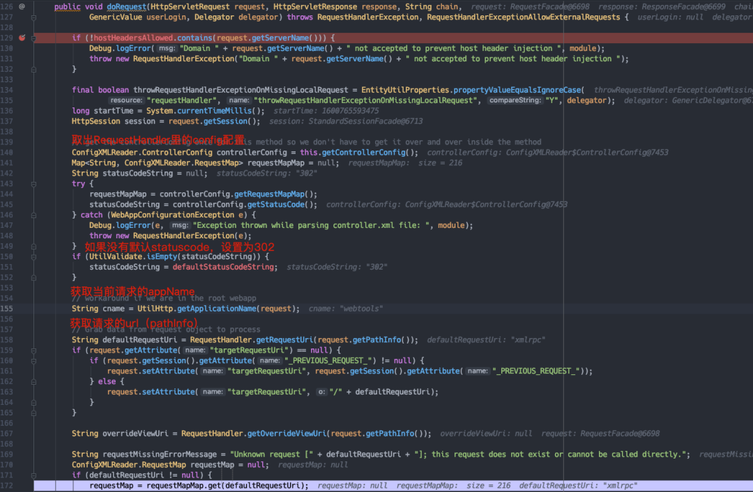
Task: Click the fold end marker on line 164
Action: [33, 402]
